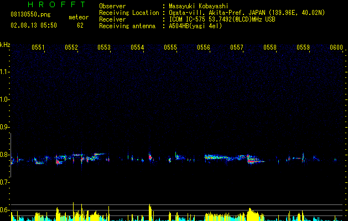This screenshot has width=348, height=221.
Task: Click the Receiving Location label
Action: pos(129,13)
